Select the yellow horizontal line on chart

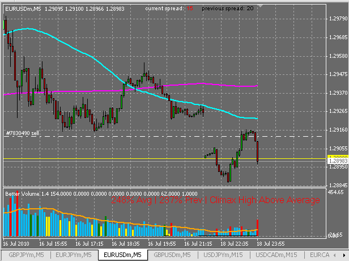[x=156, y=159]
